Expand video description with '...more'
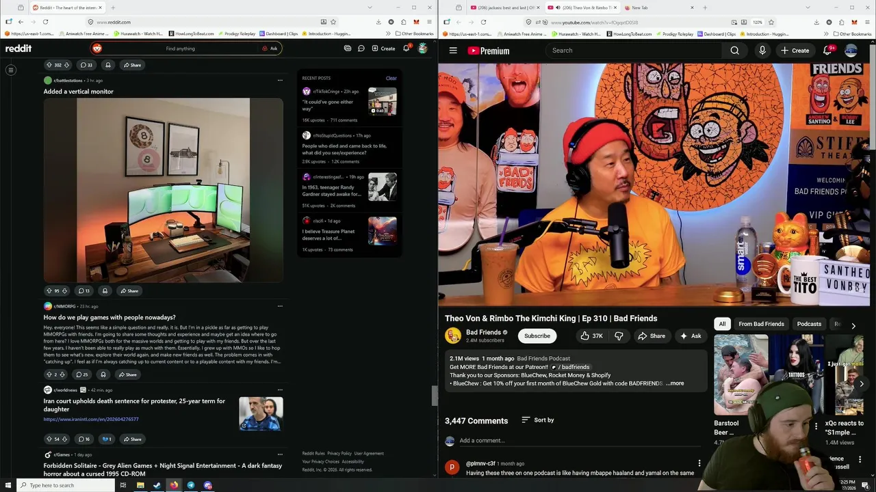This screenshot has height=492, width=876. click(675, 383)
